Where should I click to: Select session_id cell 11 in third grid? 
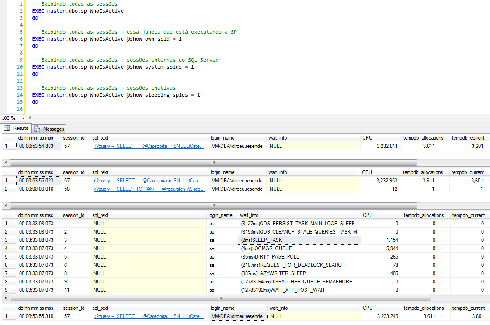pos(76,290)
